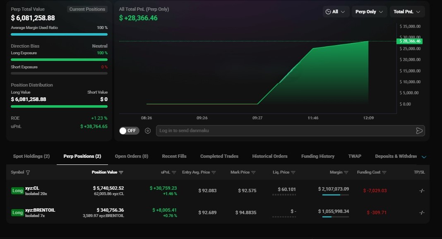The image size is (442, 239).
Task: Sort by Funding Cost column icon
Action: pos(384,172)
